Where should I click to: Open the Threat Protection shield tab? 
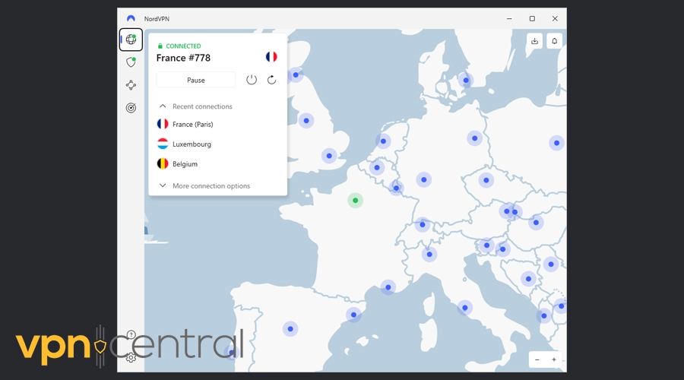(x=131, y=62)
